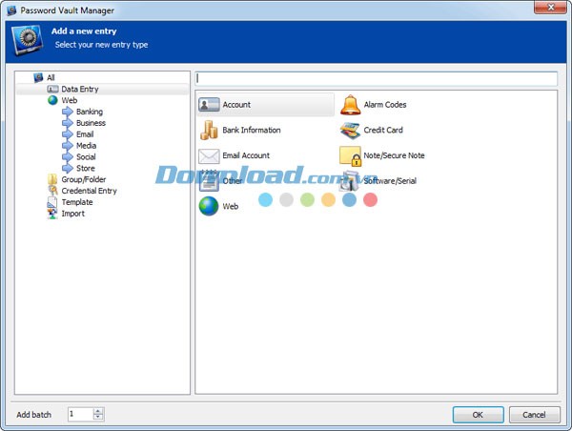Select the Credit Card icon

coord(350,131)
